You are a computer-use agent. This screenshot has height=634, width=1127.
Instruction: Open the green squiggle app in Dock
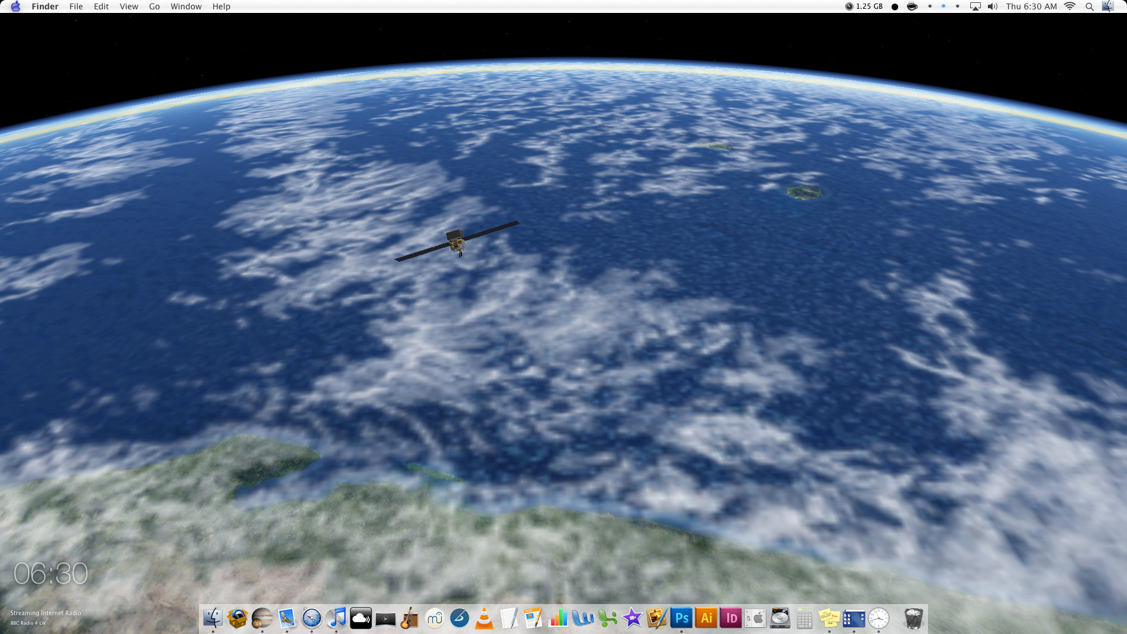pyautogui.click(x=608, y=618)
